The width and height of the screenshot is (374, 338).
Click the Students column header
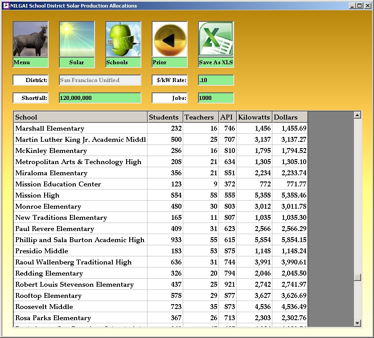(x=165, y=117)
